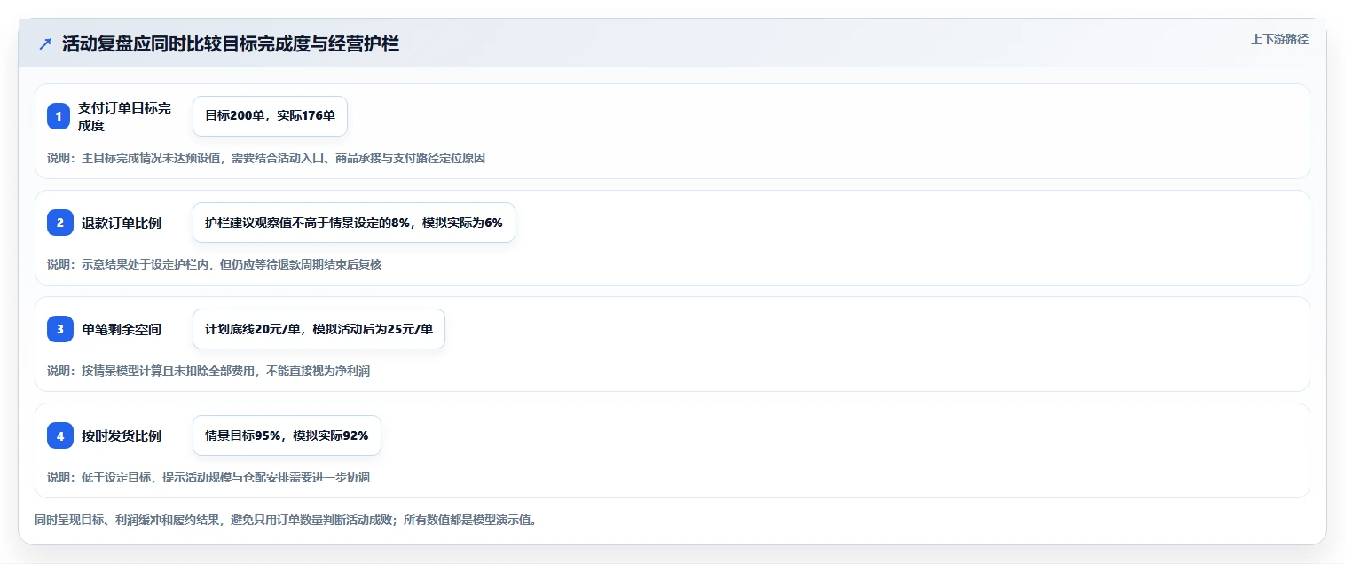Click the 退款订单比例 label
The image size is (1345, 564).
[x=122, y=223]
